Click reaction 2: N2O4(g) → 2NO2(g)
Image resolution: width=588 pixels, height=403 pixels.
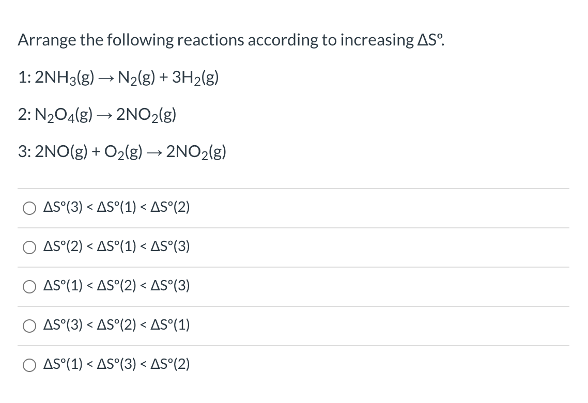(97, 115)
